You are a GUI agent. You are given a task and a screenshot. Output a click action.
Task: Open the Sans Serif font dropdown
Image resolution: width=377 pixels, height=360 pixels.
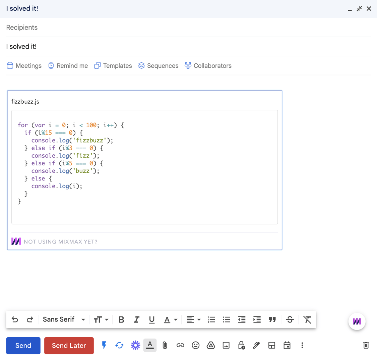(x=64, y=319)
